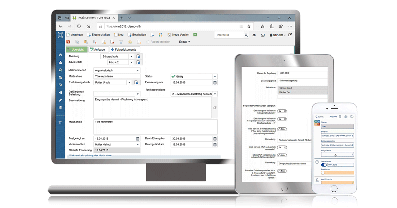Open the Status Gültig dropdown
The height and width of the screenshot is (208, 397).
pyautogui.click(x=215, y=77)
